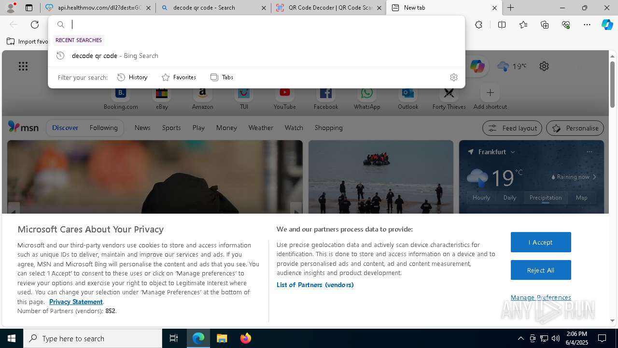Open Task View on the taskbar
The width and height of the screenshot is (618, 348).
pos(174,338)
